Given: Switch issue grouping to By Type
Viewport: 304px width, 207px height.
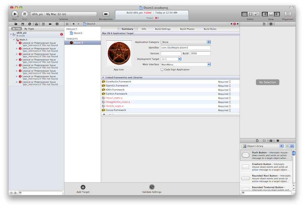Looking at the screenshot, I should coord(29,29).
